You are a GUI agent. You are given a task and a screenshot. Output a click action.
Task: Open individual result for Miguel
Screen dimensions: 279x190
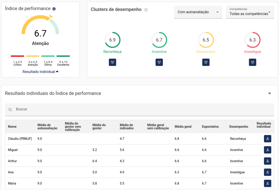tap(268, 150)
